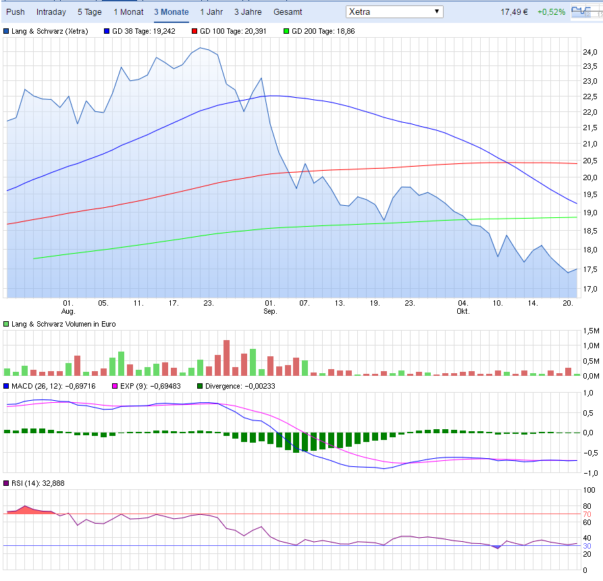Click the Lang & Schwarz (Xetra) legend swatch
Viewport: 603px width, 581px height.
tap(6, 31)
